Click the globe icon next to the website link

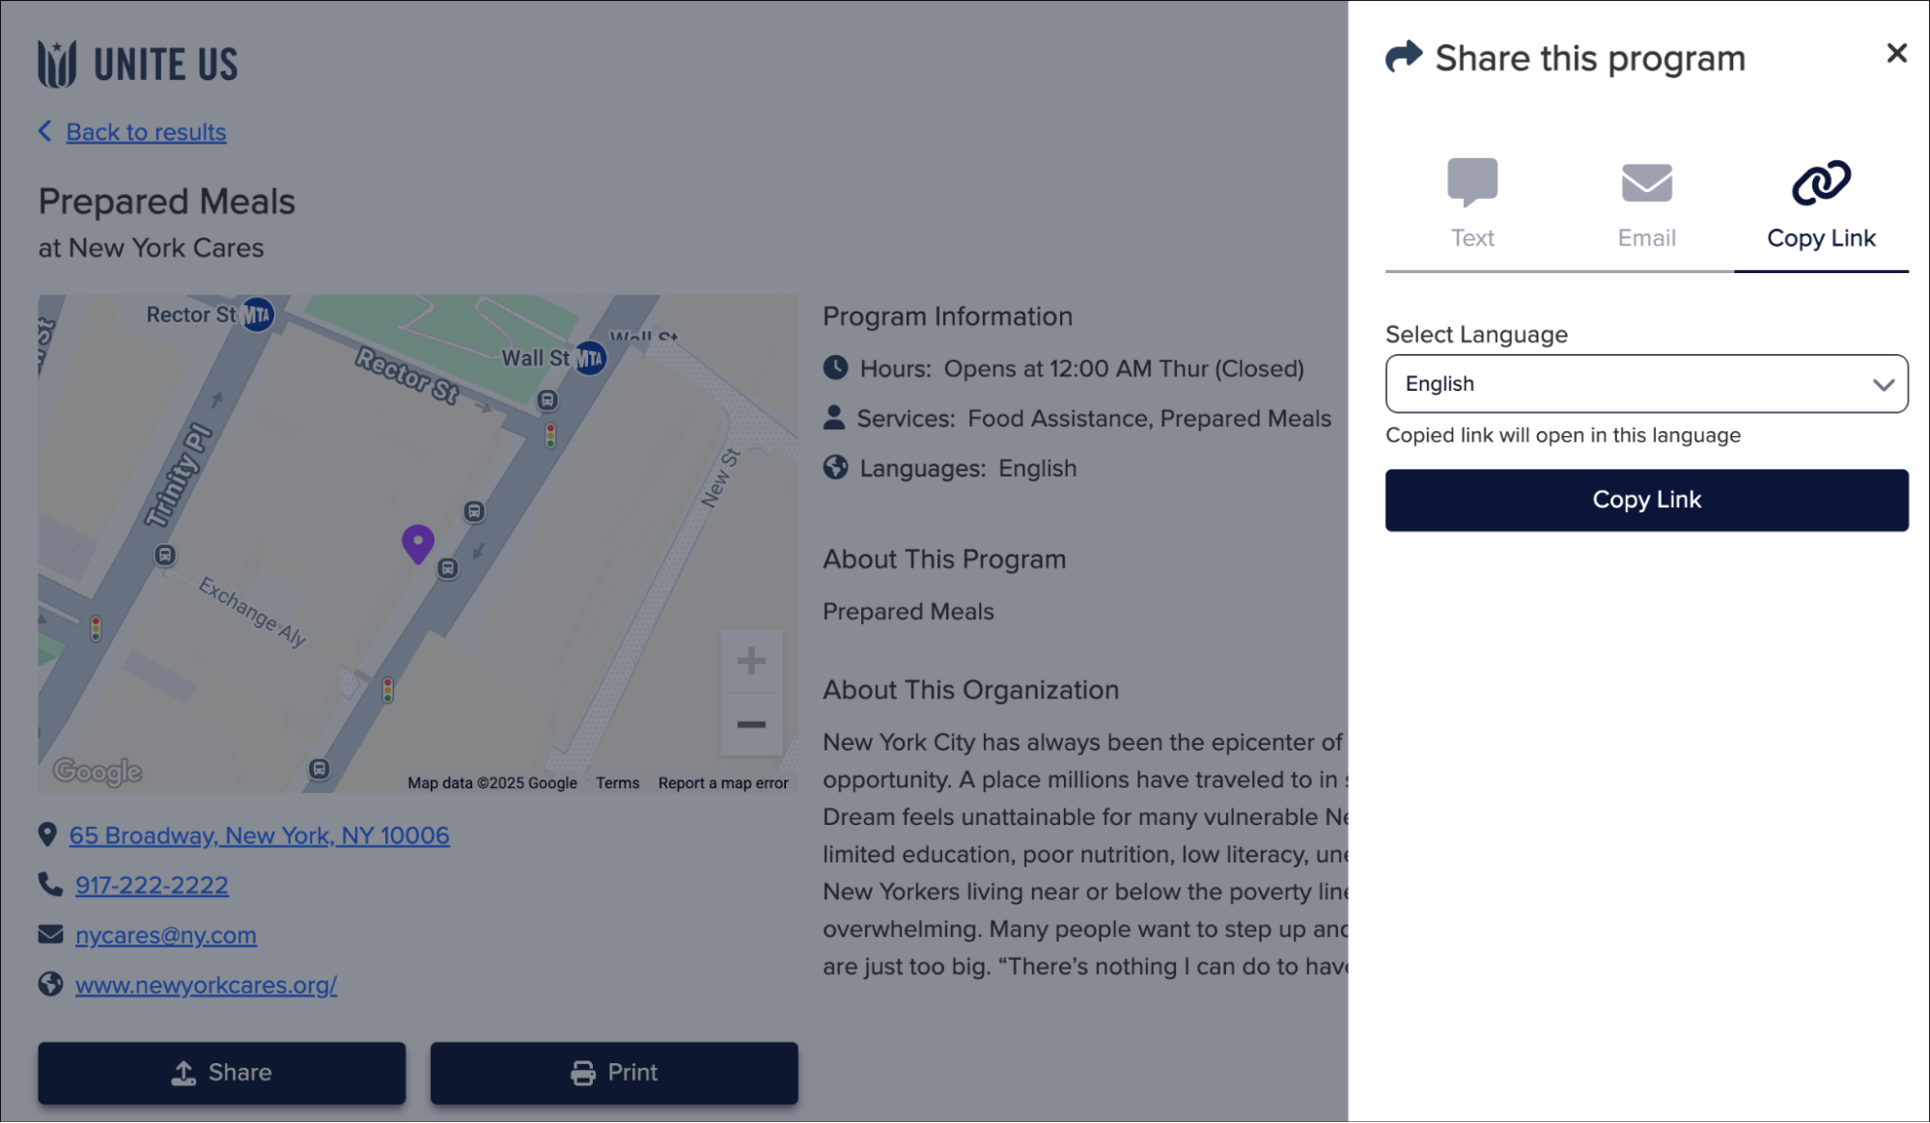point(48,984)
